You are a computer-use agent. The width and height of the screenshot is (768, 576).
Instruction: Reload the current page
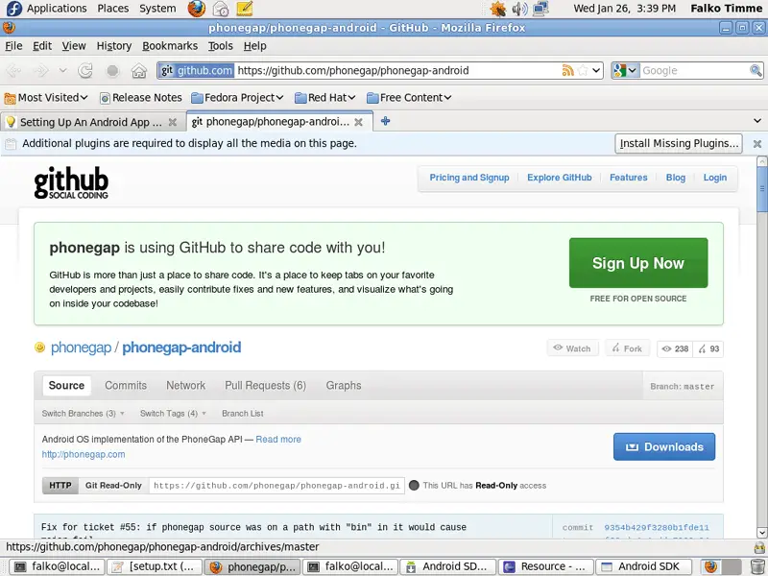click(85, 71)
